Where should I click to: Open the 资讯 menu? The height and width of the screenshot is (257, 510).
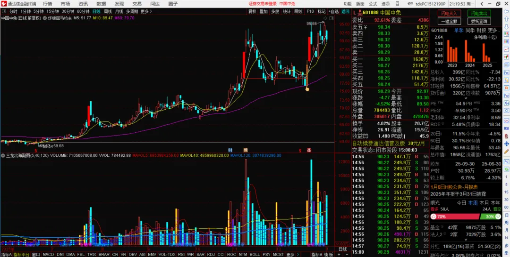[83, 4]
